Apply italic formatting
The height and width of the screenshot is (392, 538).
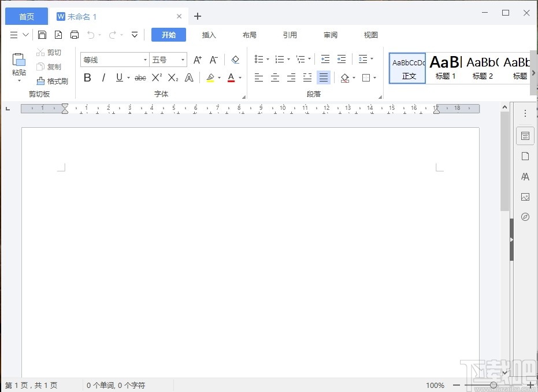(103, 77)
